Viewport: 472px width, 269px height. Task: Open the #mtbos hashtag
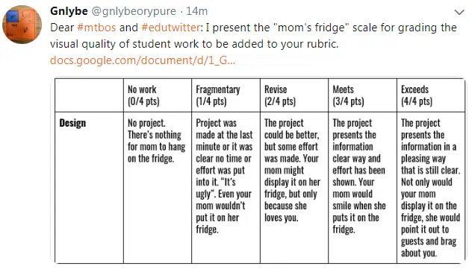(x=96, y=28)
